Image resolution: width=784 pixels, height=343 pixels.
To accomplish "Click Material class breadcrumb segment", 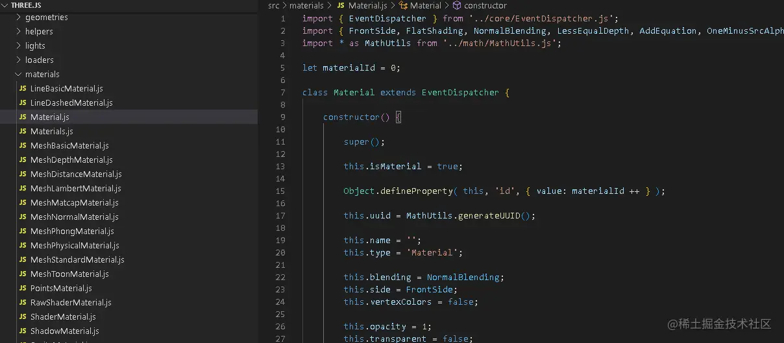I will (x=426, y=5).
